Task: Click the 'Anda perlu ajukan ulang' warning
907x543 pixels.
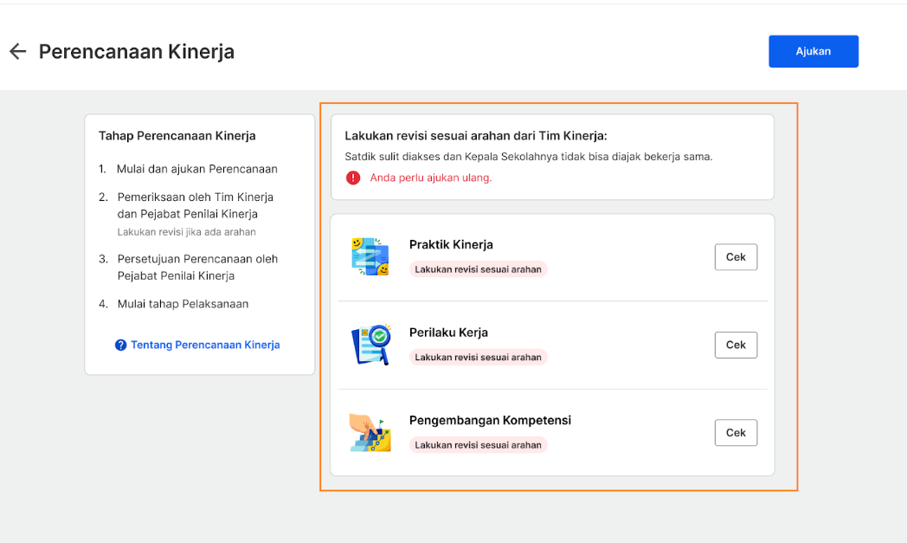Action: click(431, 178)
